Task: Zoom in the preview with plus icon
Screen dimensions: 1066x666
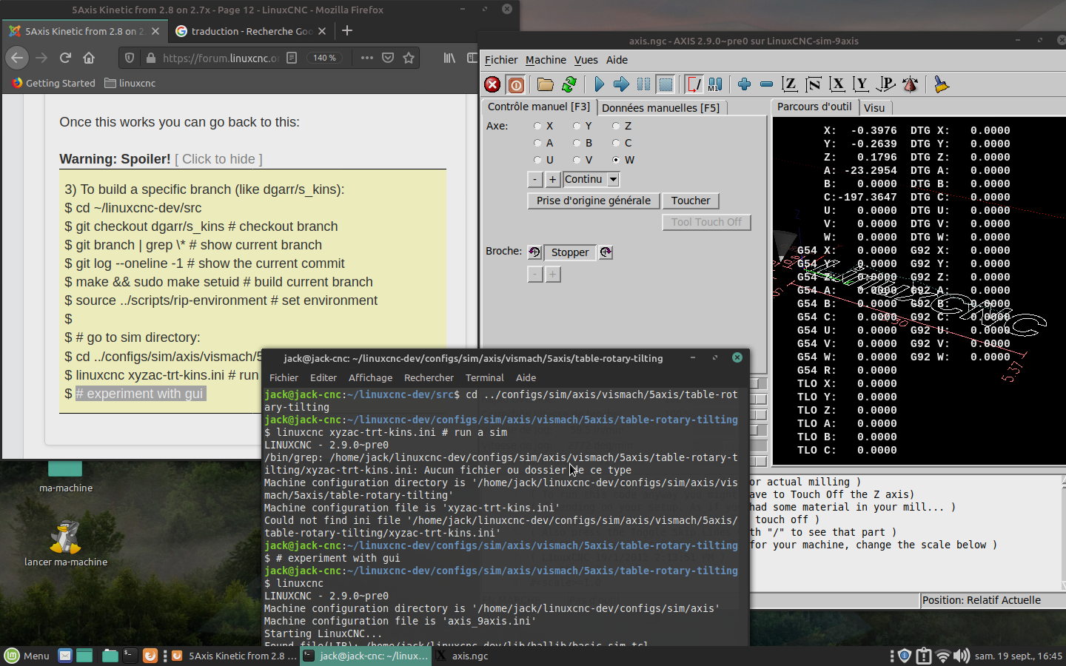Action: pos(745,84)
